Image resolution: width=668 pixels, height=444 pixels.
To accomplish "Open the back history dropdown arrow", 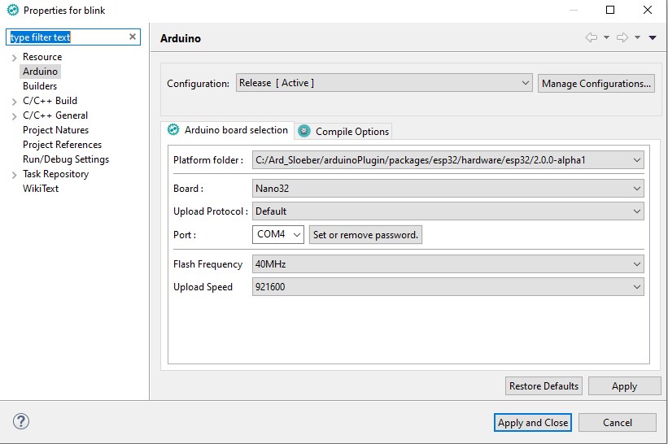I will [606, 37].
